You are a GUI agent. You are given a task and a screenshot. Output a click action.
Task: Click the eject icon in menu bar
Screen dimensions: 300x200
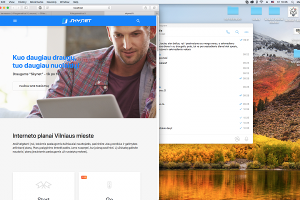267,2
